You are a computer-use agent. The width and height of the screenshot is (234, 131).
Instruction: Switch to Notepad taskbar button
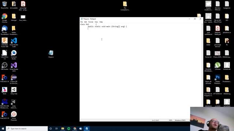point(87,128)
